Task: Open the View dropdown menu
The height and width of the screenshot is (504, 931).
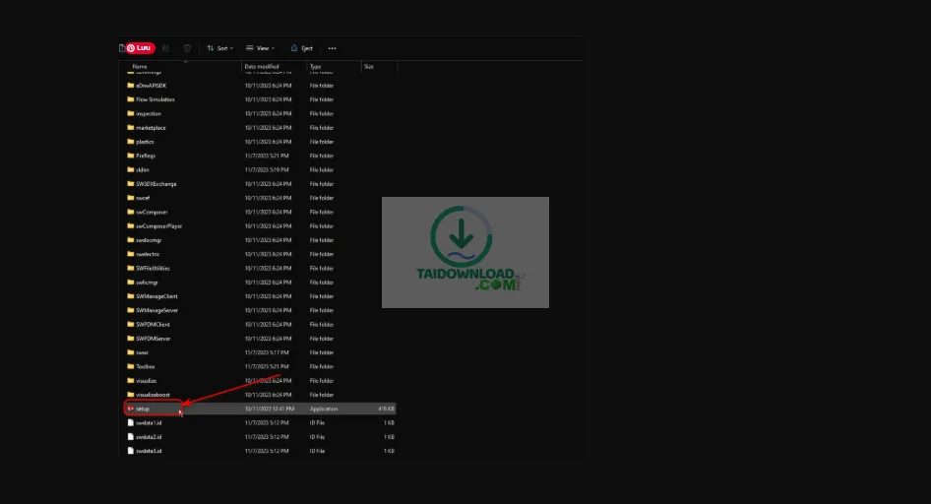Action: (x=261, y=48)
